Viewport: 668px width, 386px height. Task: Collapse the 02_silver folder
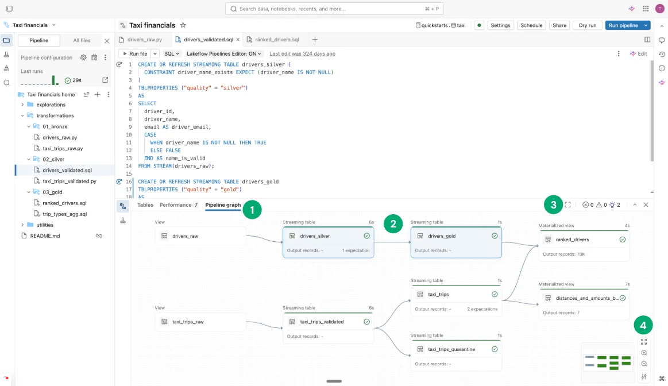point(29,159)
